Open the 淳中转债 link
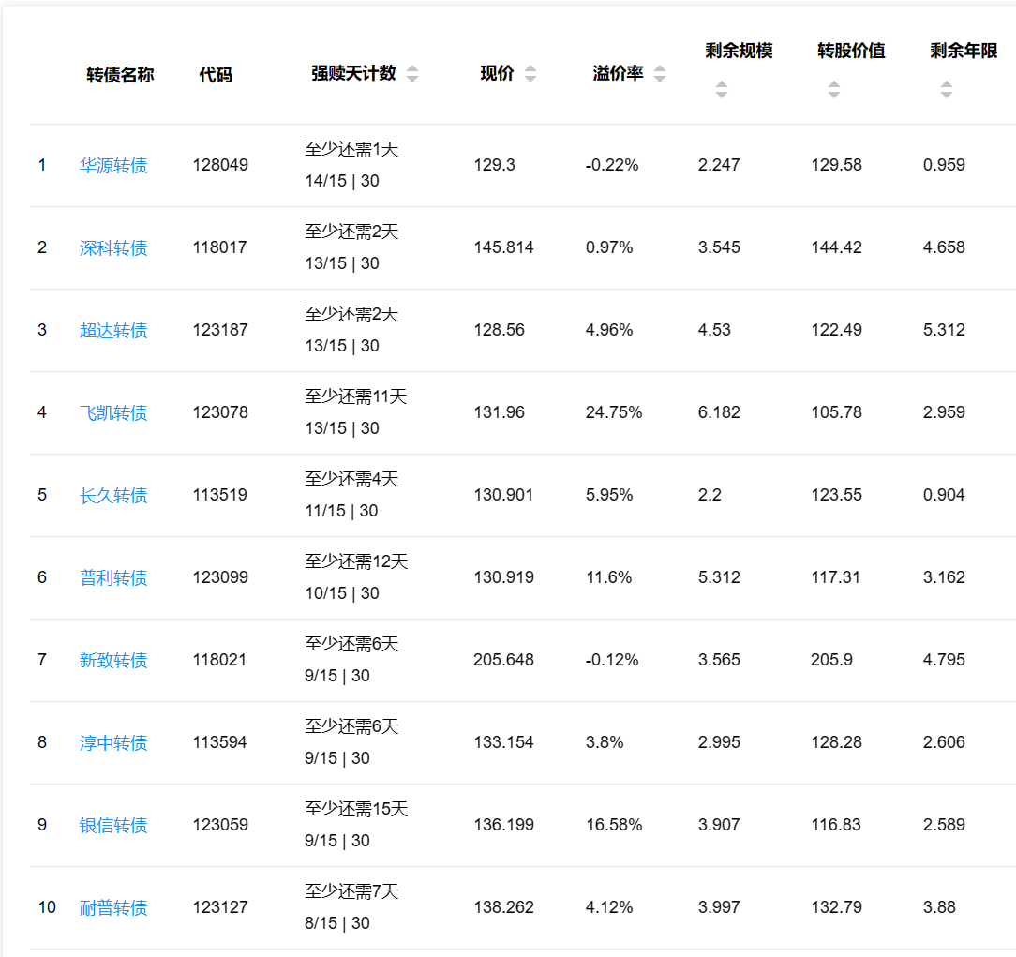The width and height of the screenshot is (1016, 957). click(x=113, y=743)
